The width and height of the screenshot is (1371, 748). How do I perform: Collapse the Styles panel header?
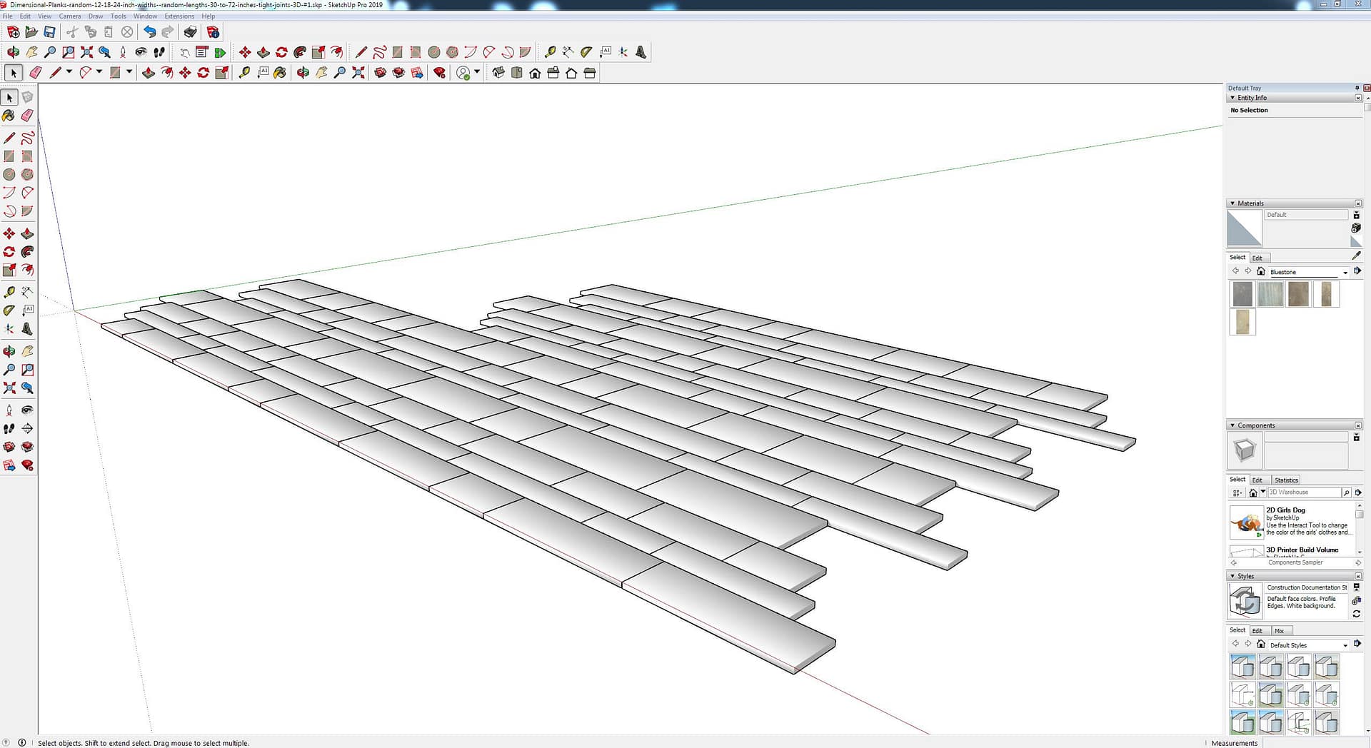1232,576
